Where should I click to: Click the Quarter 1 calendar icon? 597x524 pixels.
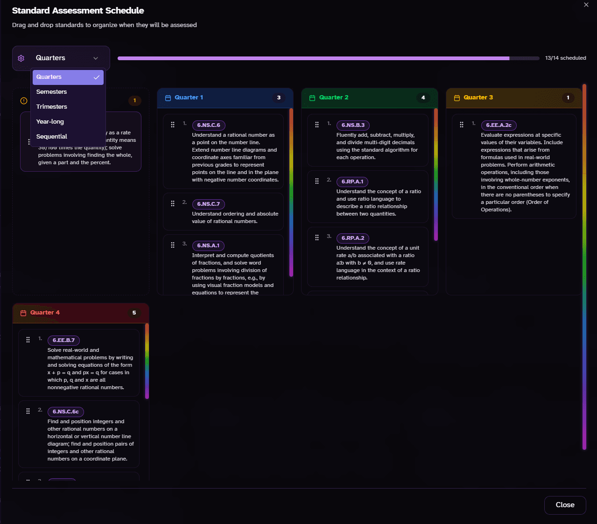[168, 98]
